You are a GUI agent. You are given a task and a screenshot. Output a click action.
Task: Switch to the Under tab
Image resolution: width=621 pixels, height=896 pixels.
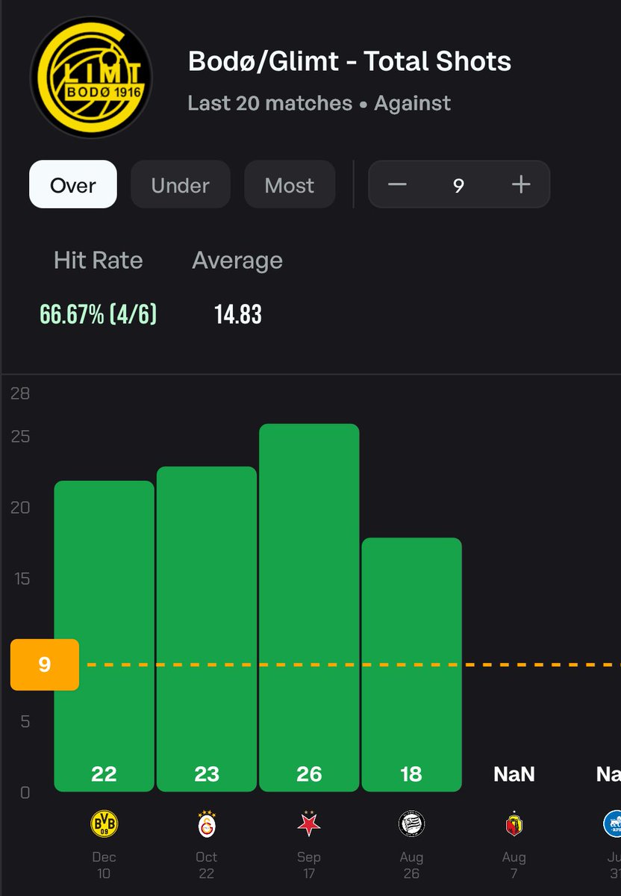point(181,184)
